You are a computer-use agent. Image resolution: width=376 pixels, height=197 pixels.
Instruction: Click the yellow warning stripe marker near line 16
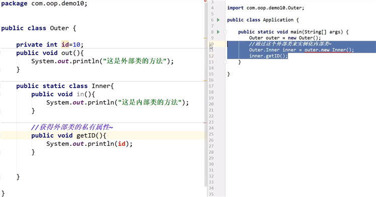(x=205, y=80)
